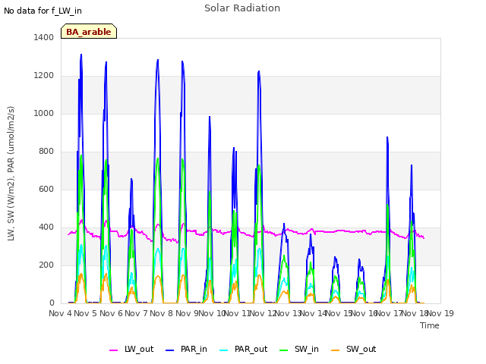Click the Nov 7 x-axis label
Image resolution: width=486 pixels, height=364 pixels.
pos(136,313)
